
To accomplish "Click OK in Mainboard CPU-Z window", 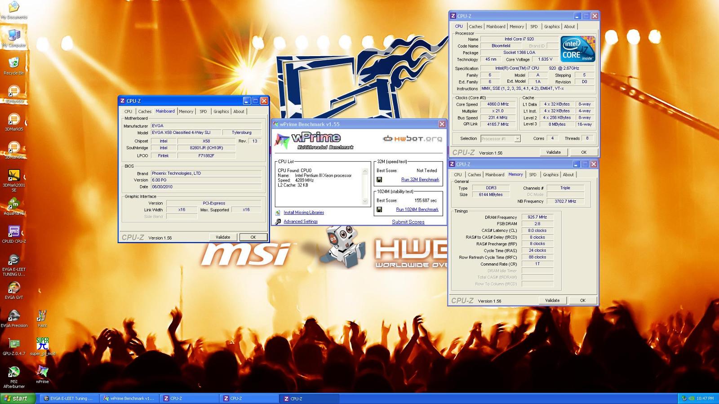I will point(253,237).
